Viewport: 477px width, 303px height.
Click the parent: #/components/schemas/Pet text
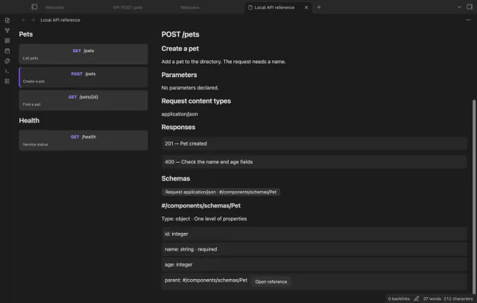pyautogui.click(x=206, y=280)
